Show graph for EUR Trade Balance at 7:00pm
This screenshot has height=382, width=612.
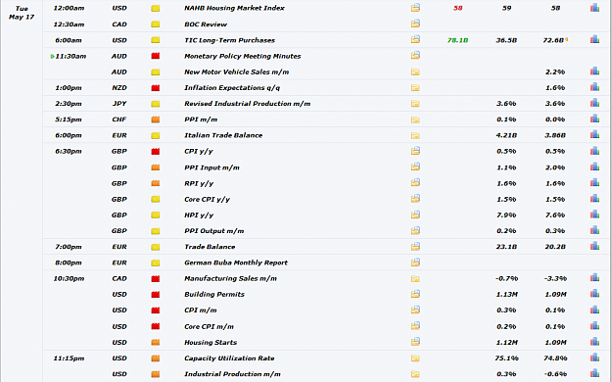tap(594, 246)
